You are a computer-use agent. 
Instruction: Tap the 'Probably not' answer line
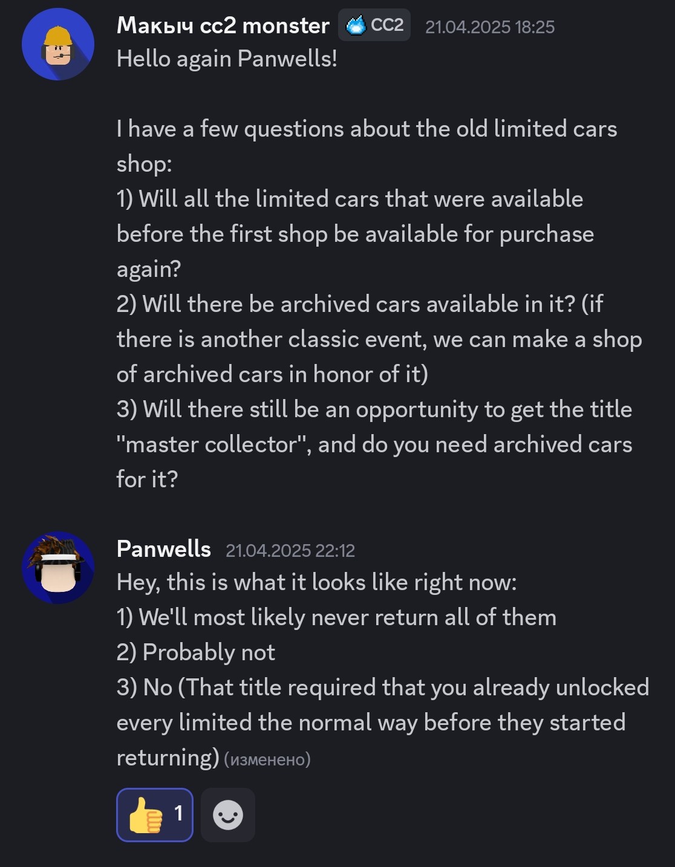point(195,652)
